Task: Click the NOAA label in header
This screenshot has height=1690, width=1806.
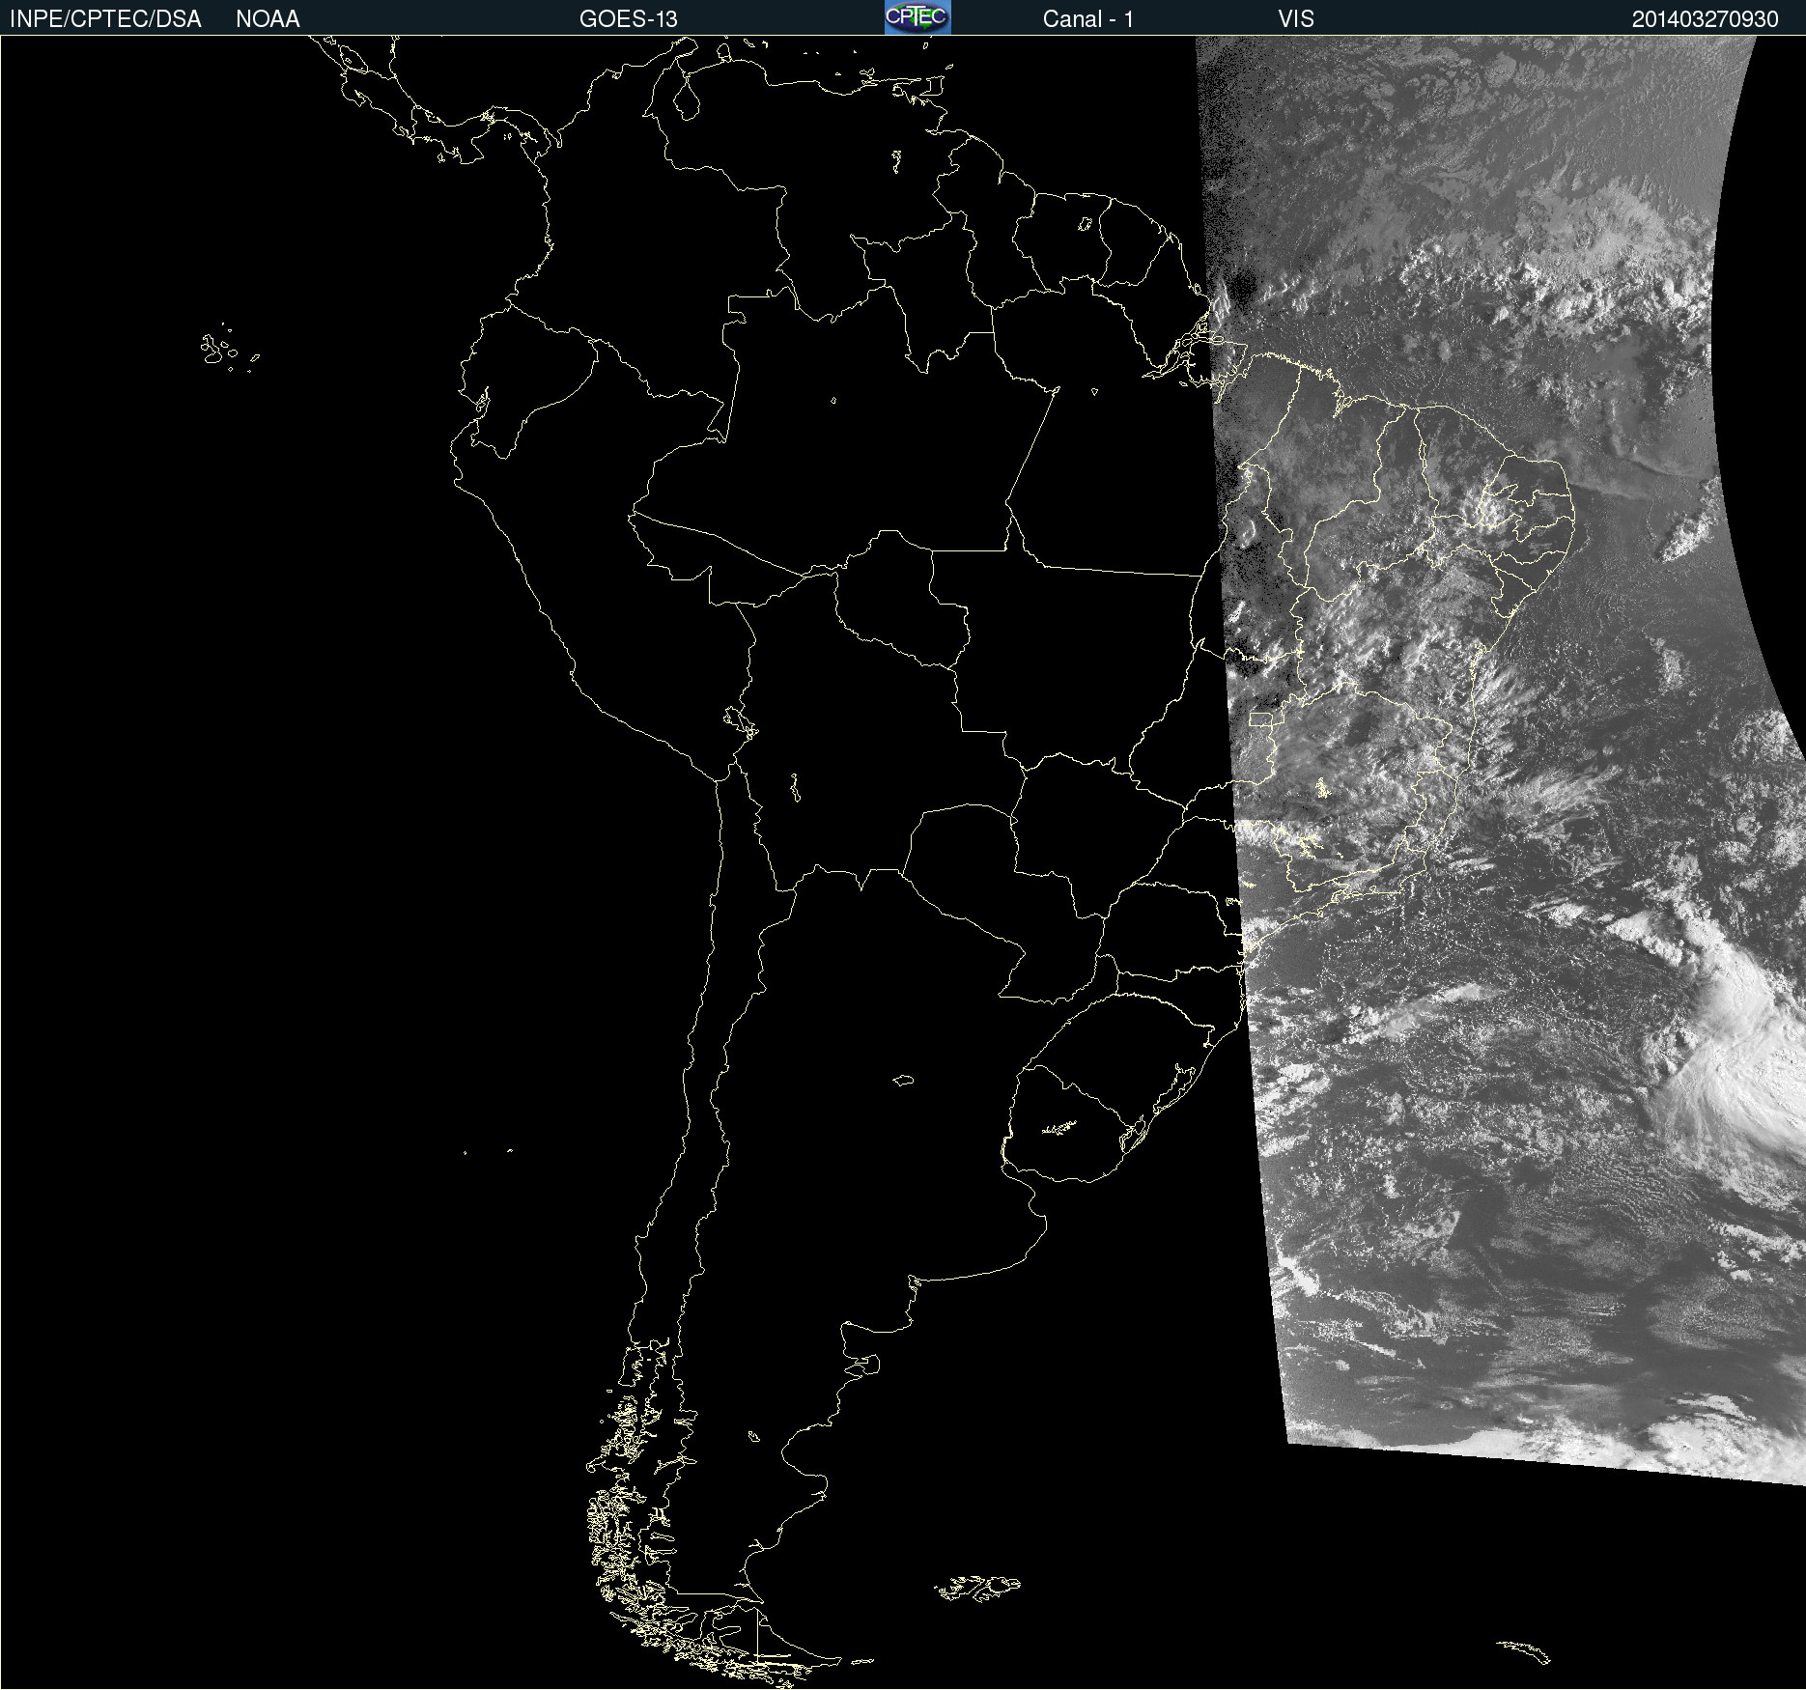Action: pos(268,19)
